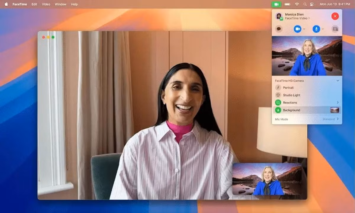Click the microphone icon in call controls

[x=316, y=29]
